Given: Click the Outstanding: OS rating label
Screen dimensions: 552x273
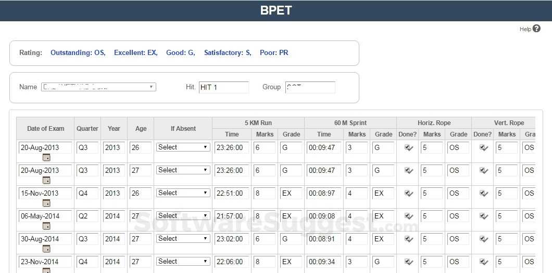Looking at the screenshot, I should point(78,53).
